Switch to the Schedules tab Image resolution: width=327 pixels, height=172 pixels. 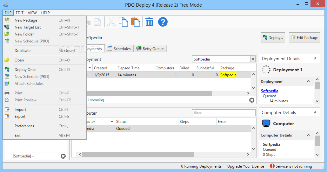click(119, 49)
